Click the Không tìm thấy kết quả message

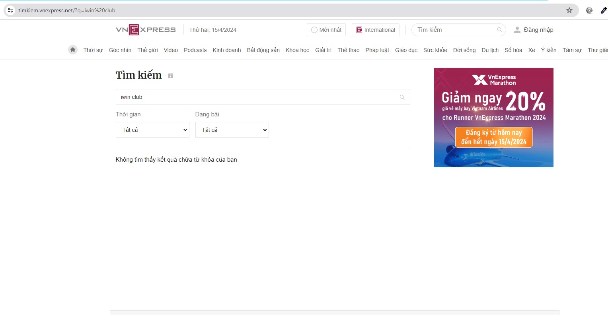click(176, 160)
